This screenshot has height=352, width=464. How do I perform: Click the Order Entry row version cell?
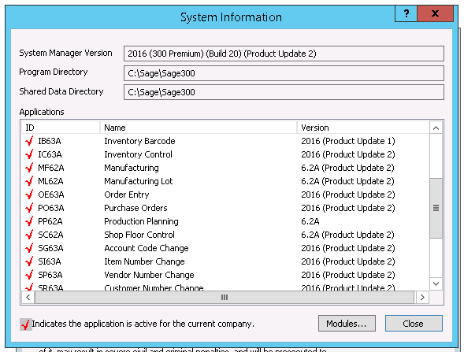348,195
